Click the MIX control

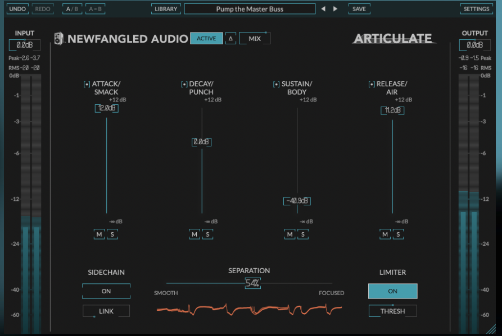[255, 38]
